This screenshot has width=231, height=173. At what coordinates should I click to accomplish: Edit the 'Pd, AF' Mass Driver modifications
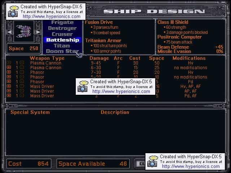coord(191,96)
